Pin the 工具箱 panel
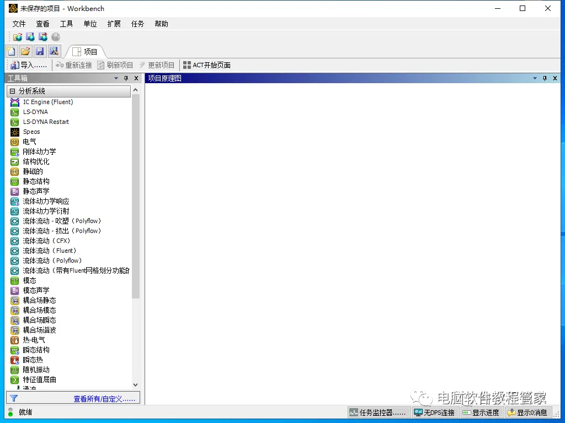Viewport: 565px width, 423px height. tap(126, 78)
